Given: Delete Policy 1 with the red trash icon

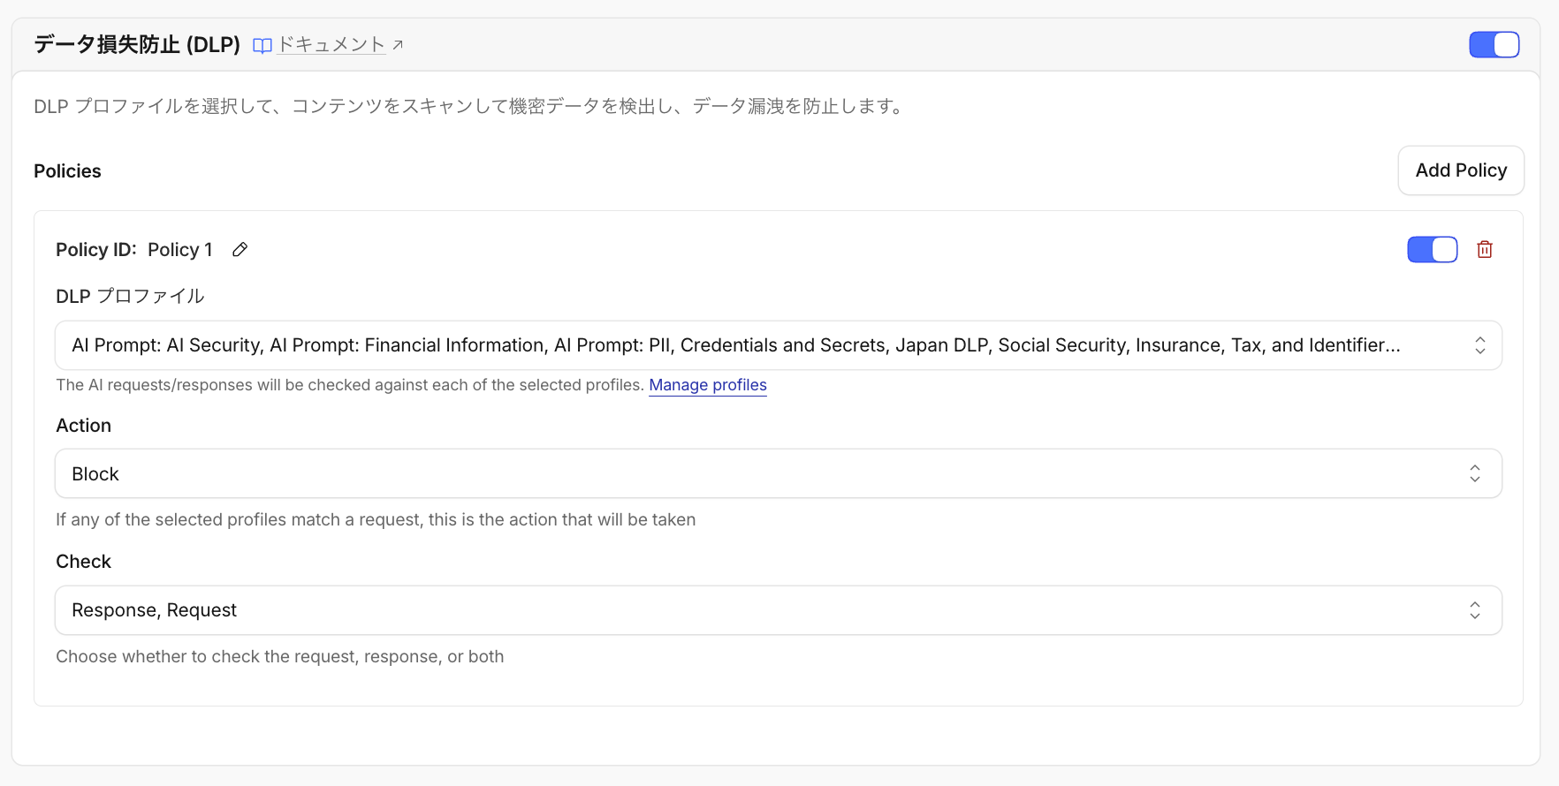Looking at the screenshot, I should point(1485,250).
